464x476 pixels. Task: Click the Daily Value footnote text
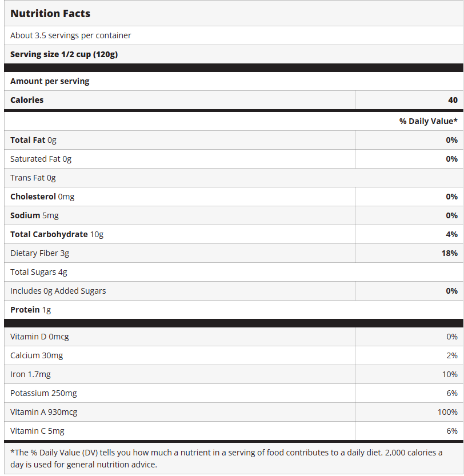coord(226,458)
